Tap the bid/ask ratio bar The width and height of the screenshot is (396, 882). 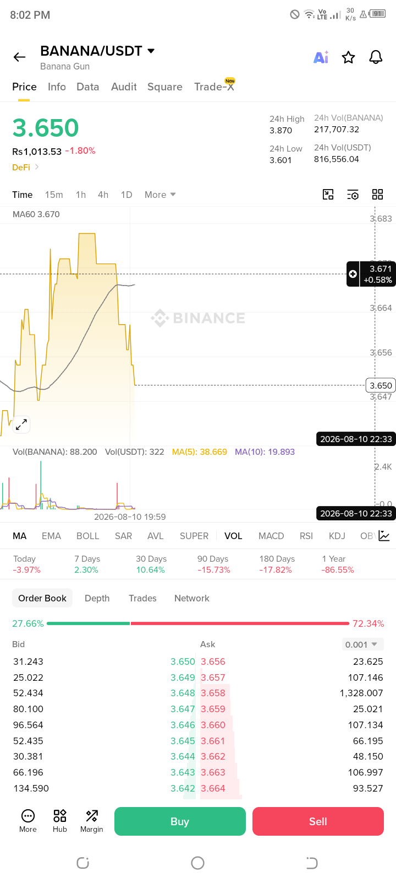pyautogui.click(x=198, y=623)
